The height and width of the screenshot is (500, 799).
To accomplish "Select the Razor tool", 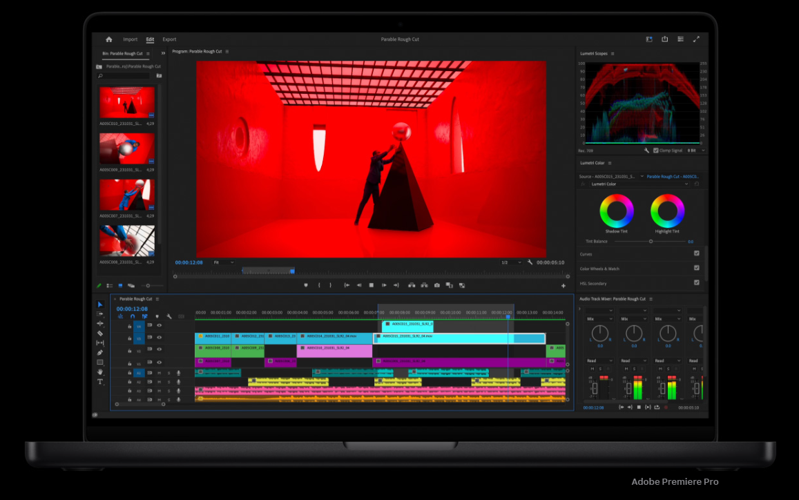I will pyautogui.click(x=100, y=334).
